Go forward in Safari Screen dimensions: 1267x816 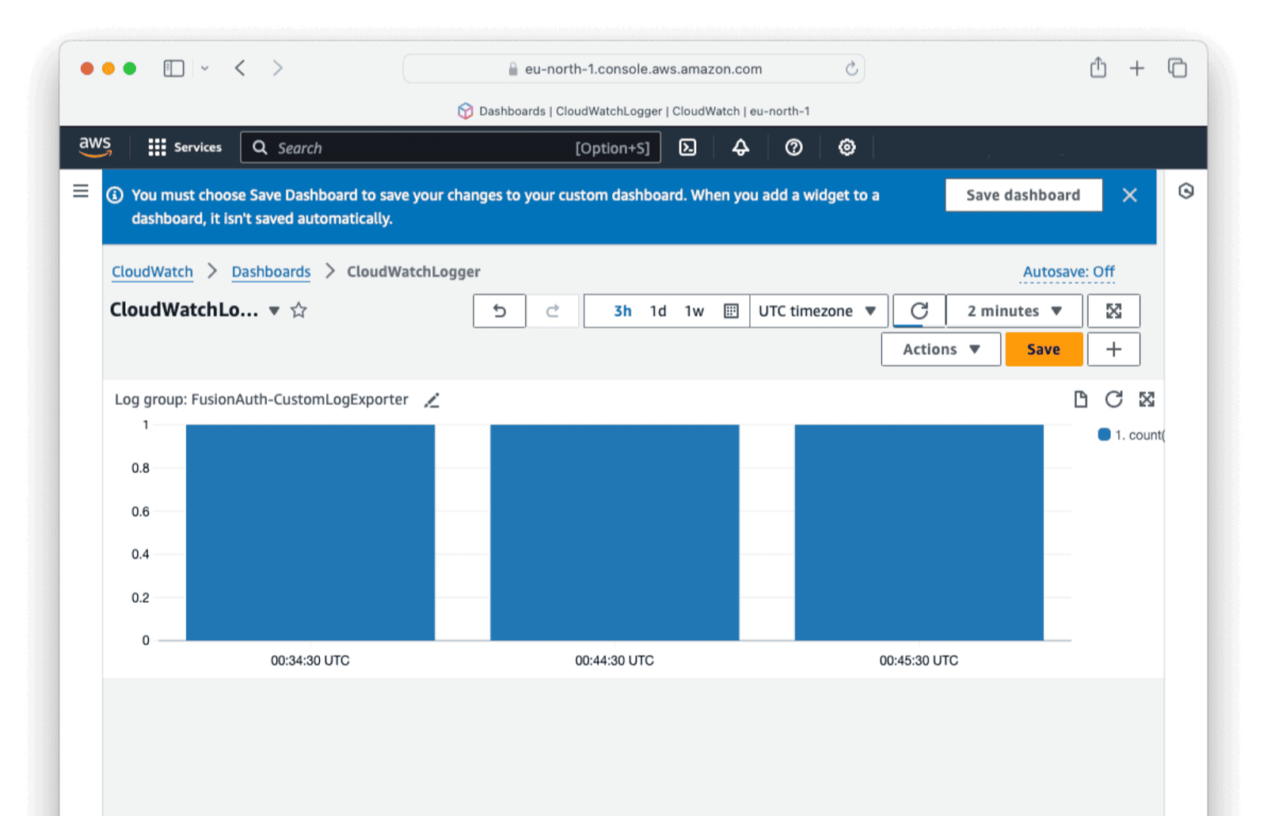(x=277, y=68)
